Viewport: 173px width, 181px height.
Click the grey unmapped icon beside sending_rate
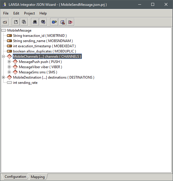click(9, 83)
